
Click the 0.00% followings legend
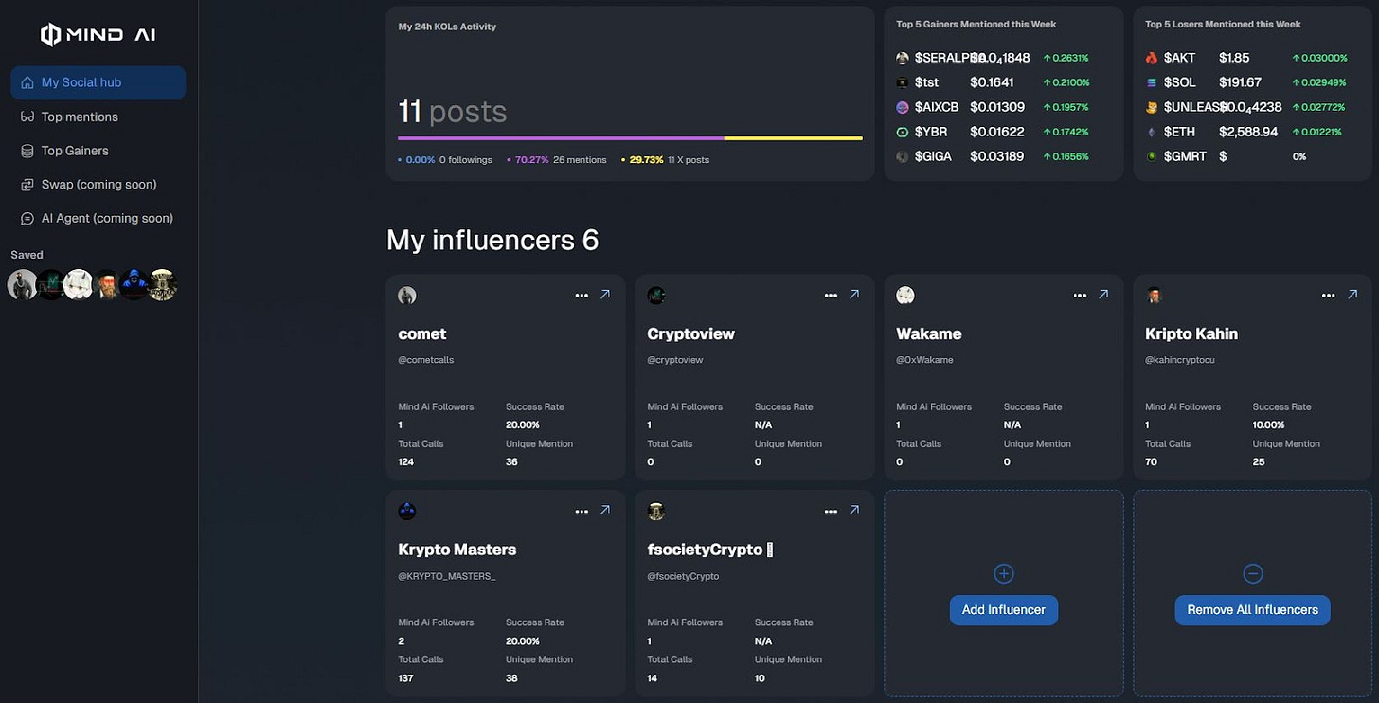coord(445,160)
